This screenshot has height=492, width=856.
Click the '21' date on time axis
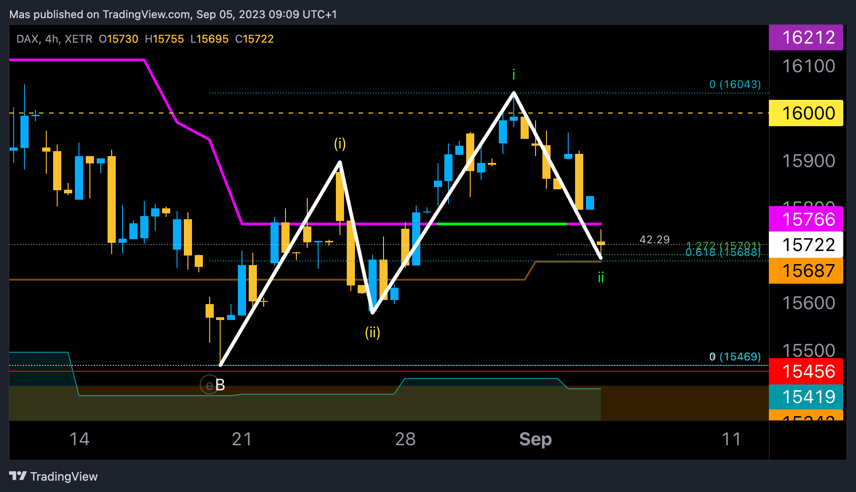pyautogui.click(x=242, y=439)
